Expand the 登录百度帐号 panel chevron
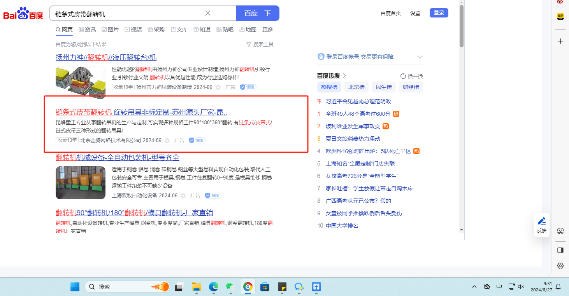Screen dimensions: 569x296 pyautogui.click(x=420, y=57)
